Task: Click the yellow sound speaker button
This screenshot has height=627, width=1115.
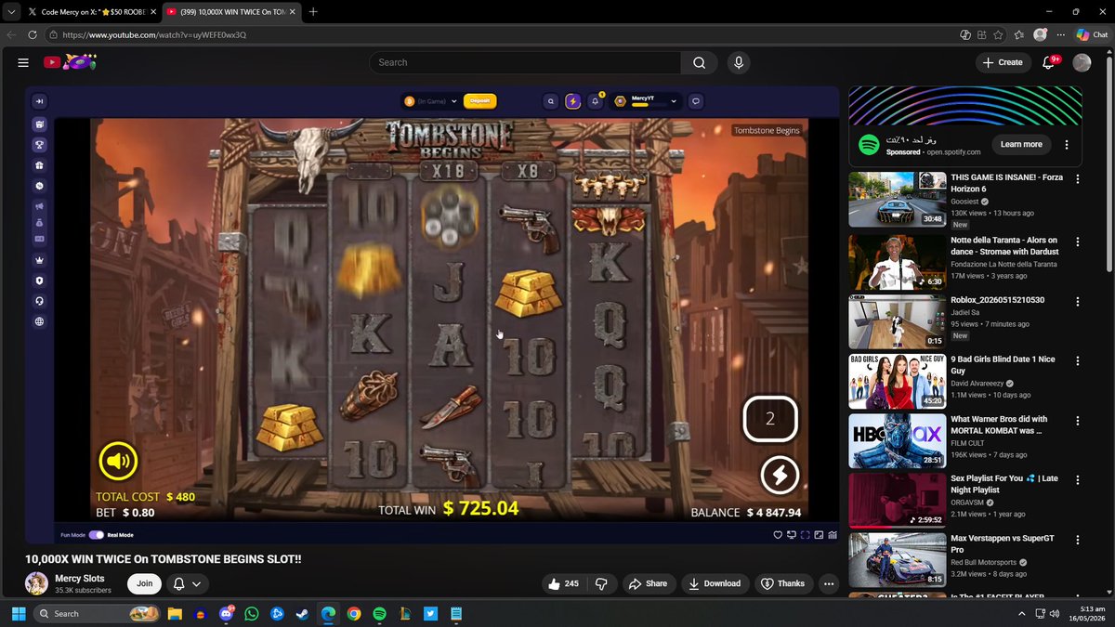Action: click(118, 461)
